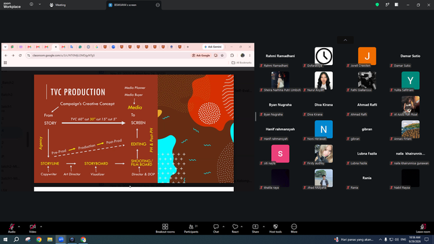Open the Chat panel
Image resolution: width=434 pixels, height=244 pixels.
pyautogui.click(x=216, y=228)
